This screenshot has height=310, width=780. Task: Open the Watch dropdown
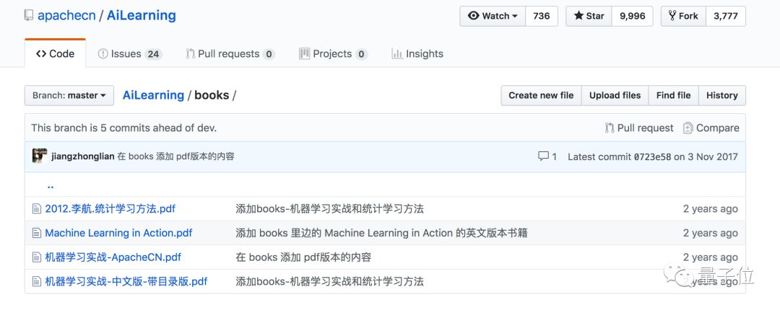coord(493,16)
